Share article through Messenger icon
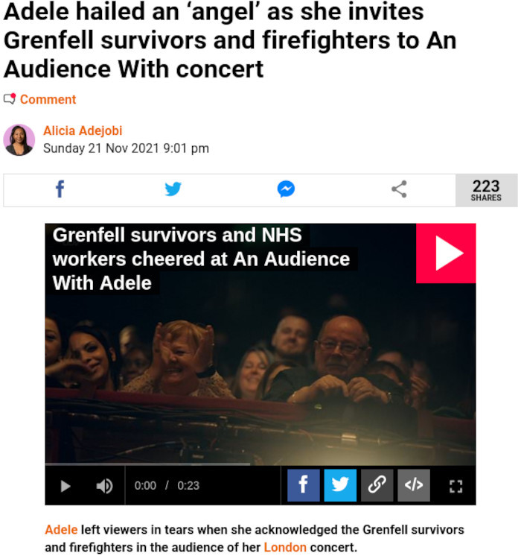The image size is (521, 559). coord(286,189)
